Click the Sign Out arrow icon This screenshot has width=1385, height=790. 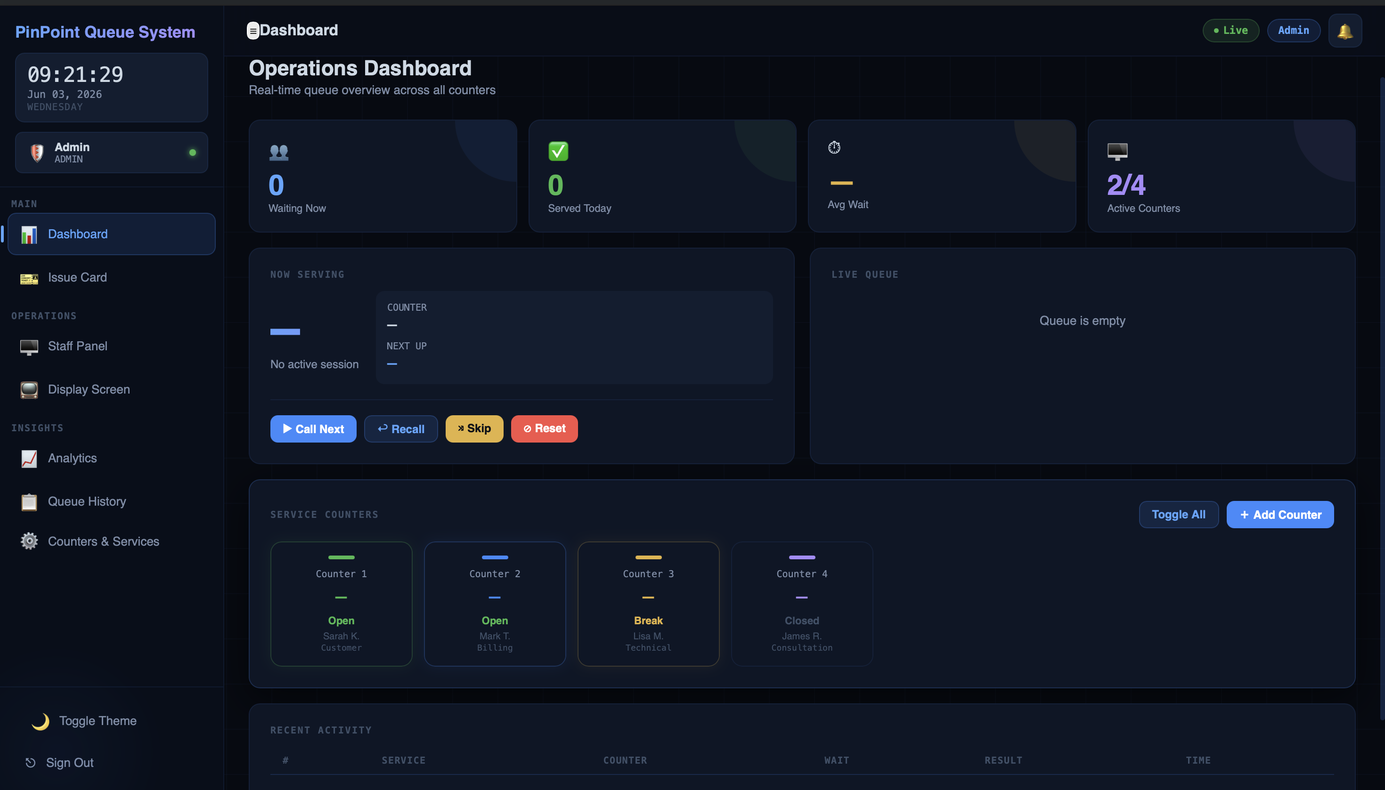point(31,763)
